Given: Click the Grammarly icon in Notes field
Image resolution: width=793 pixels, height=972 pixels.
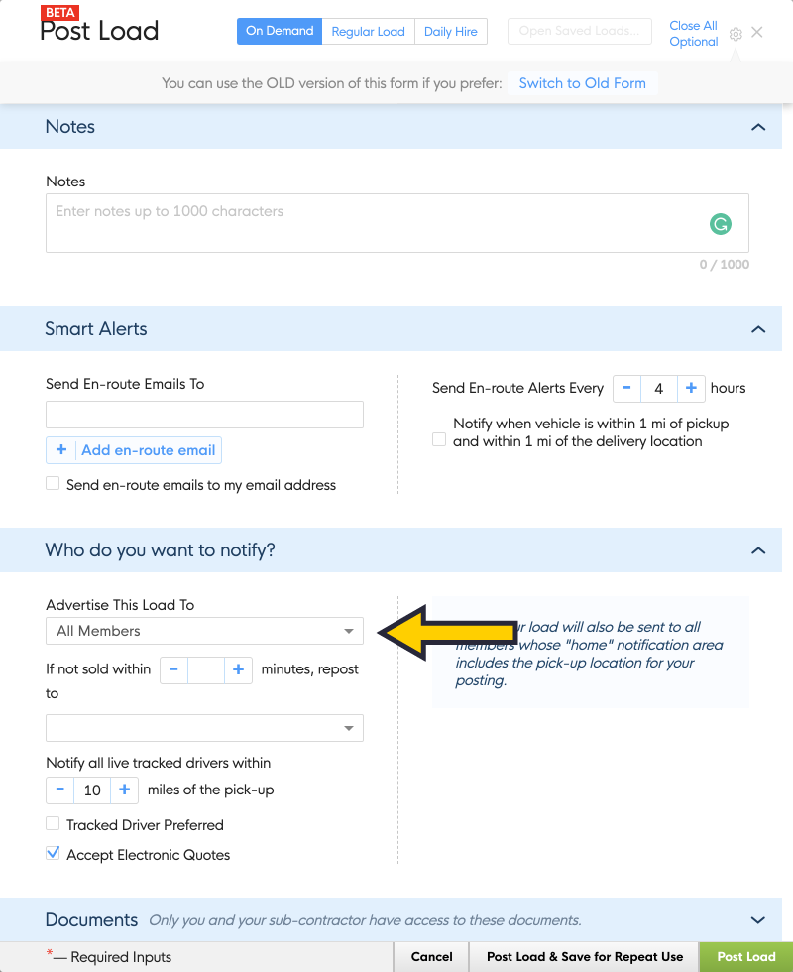Looking at the screenshot, I should click(721, 224).
